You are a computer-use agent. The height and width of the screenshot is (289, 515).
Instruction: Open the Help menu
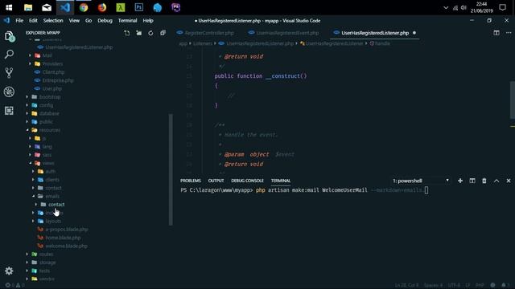148,20
